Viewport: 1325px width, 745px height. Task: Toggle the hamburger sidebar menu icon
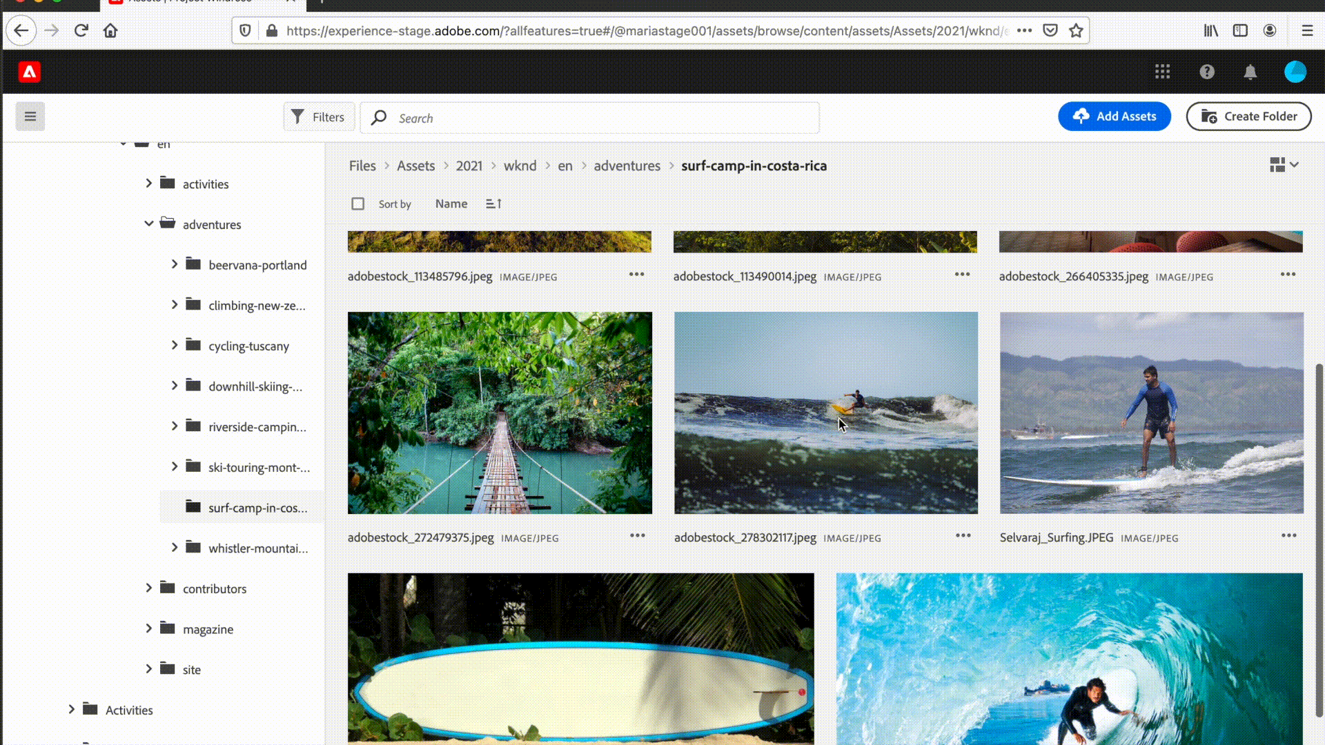pos(30,117)
